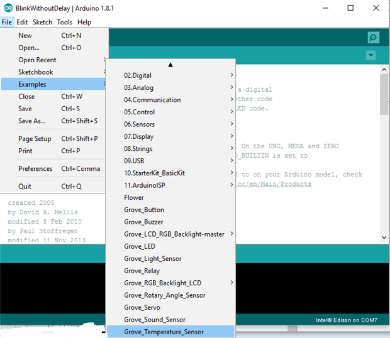Open the Sketchbook submenu
The height and width of the screenshot is (338, 390).
point(36,72)
